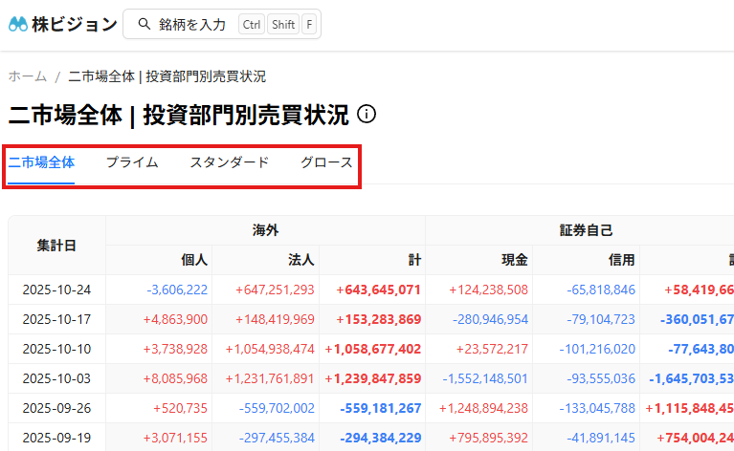Click the 海外 group header

coord(265,230)
